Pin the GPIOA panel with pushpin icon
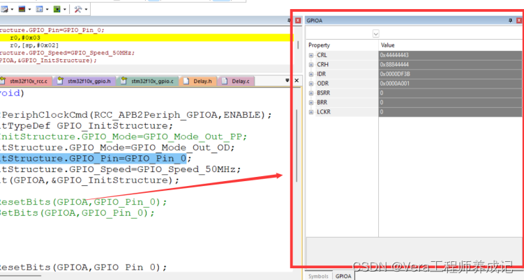The image size is (524, 280). (510, 20)
